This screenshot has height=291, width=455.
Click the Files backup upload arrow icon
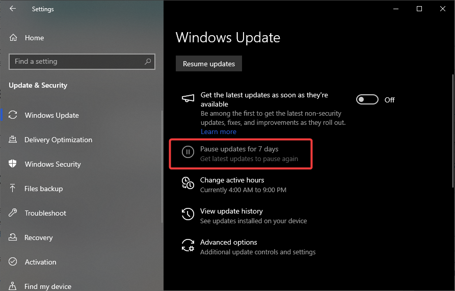tap(12, 188)
